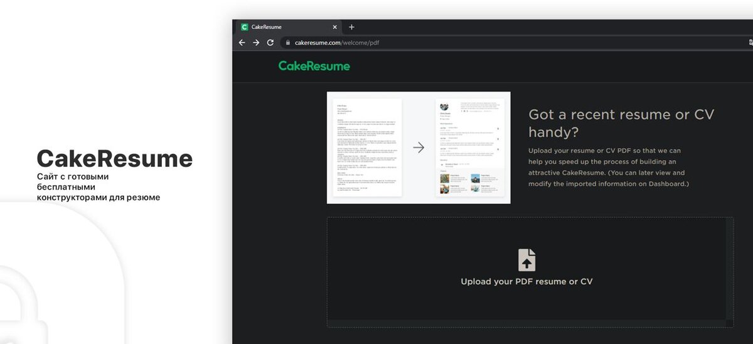Close the CakeResume browser tab
Screen dimensions: 753x344
334,27
